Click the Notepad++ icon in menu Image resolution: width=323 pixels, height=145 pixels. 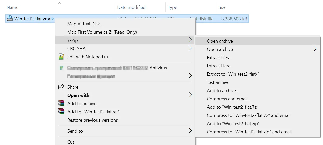pos(61,57)
